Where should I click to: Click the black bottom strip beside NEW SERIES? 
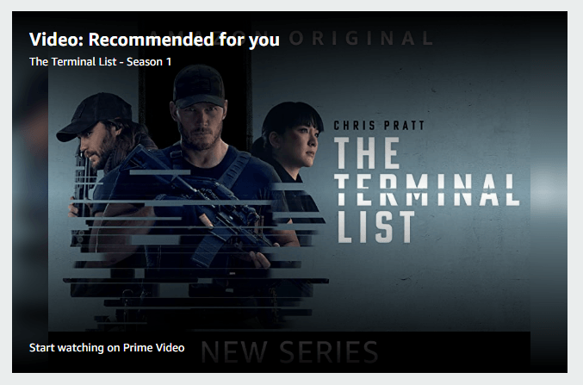[454, 351]
